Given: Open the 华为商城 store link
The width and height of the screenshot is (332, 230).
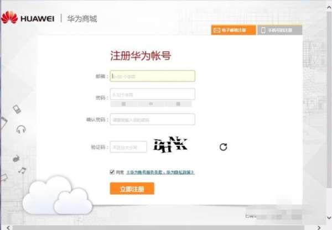Looking at the screenshot, I should 82,19.
